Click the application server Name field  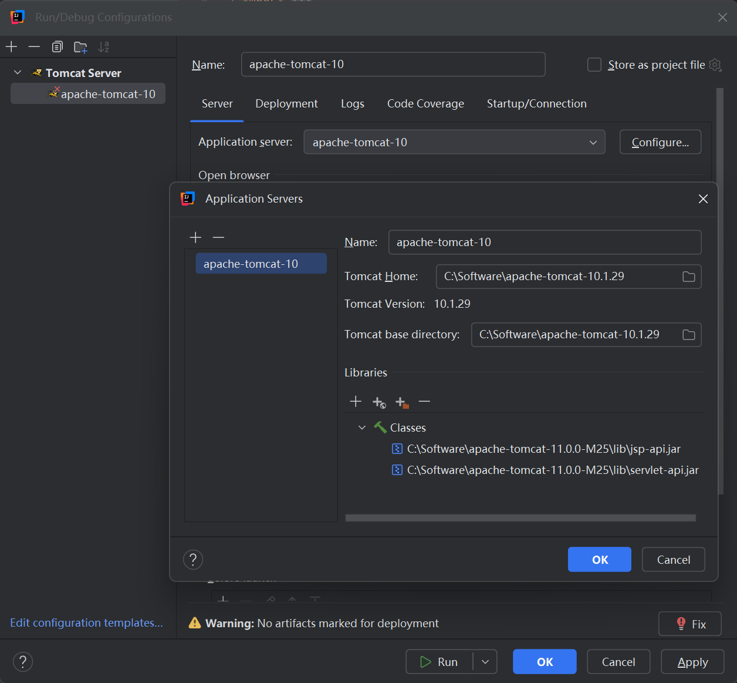pos(545,243)
